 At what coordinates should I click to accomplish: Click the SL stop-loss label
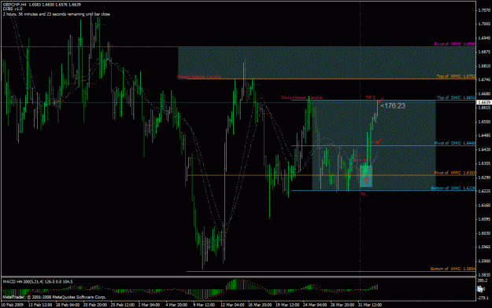(x=363, y=194)
